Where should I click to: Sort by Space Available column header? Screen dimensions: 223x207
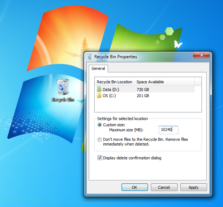pyautogui.click(x=164, y=82)
